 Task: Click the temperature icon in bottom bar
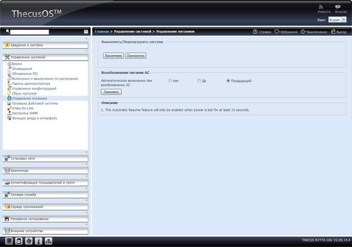tap(38, 241)
